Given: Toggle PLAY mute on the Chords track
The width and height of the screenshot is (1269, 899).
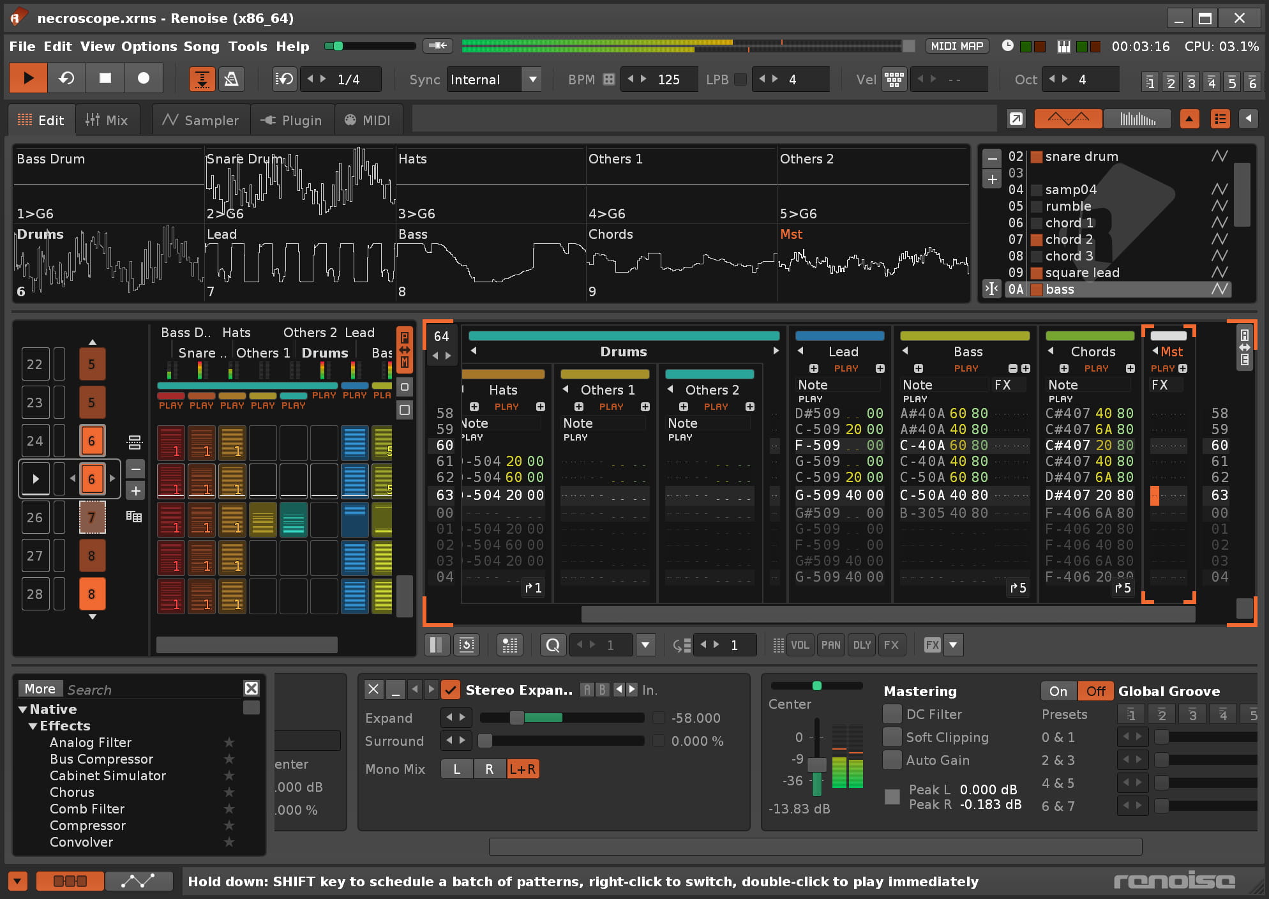Looking at the screenshot, I should point(1096,368).
